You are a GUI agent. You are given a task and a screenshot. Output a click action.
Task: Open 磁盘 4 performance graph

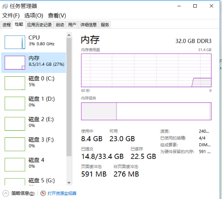tap(15, 165)
